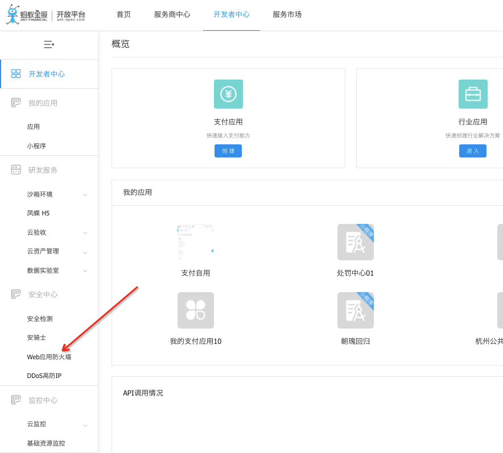This screenshot has height=453, width=503.
Task: Open 基础资源监控 in the sidebar
Action: [x=46, y=443]
